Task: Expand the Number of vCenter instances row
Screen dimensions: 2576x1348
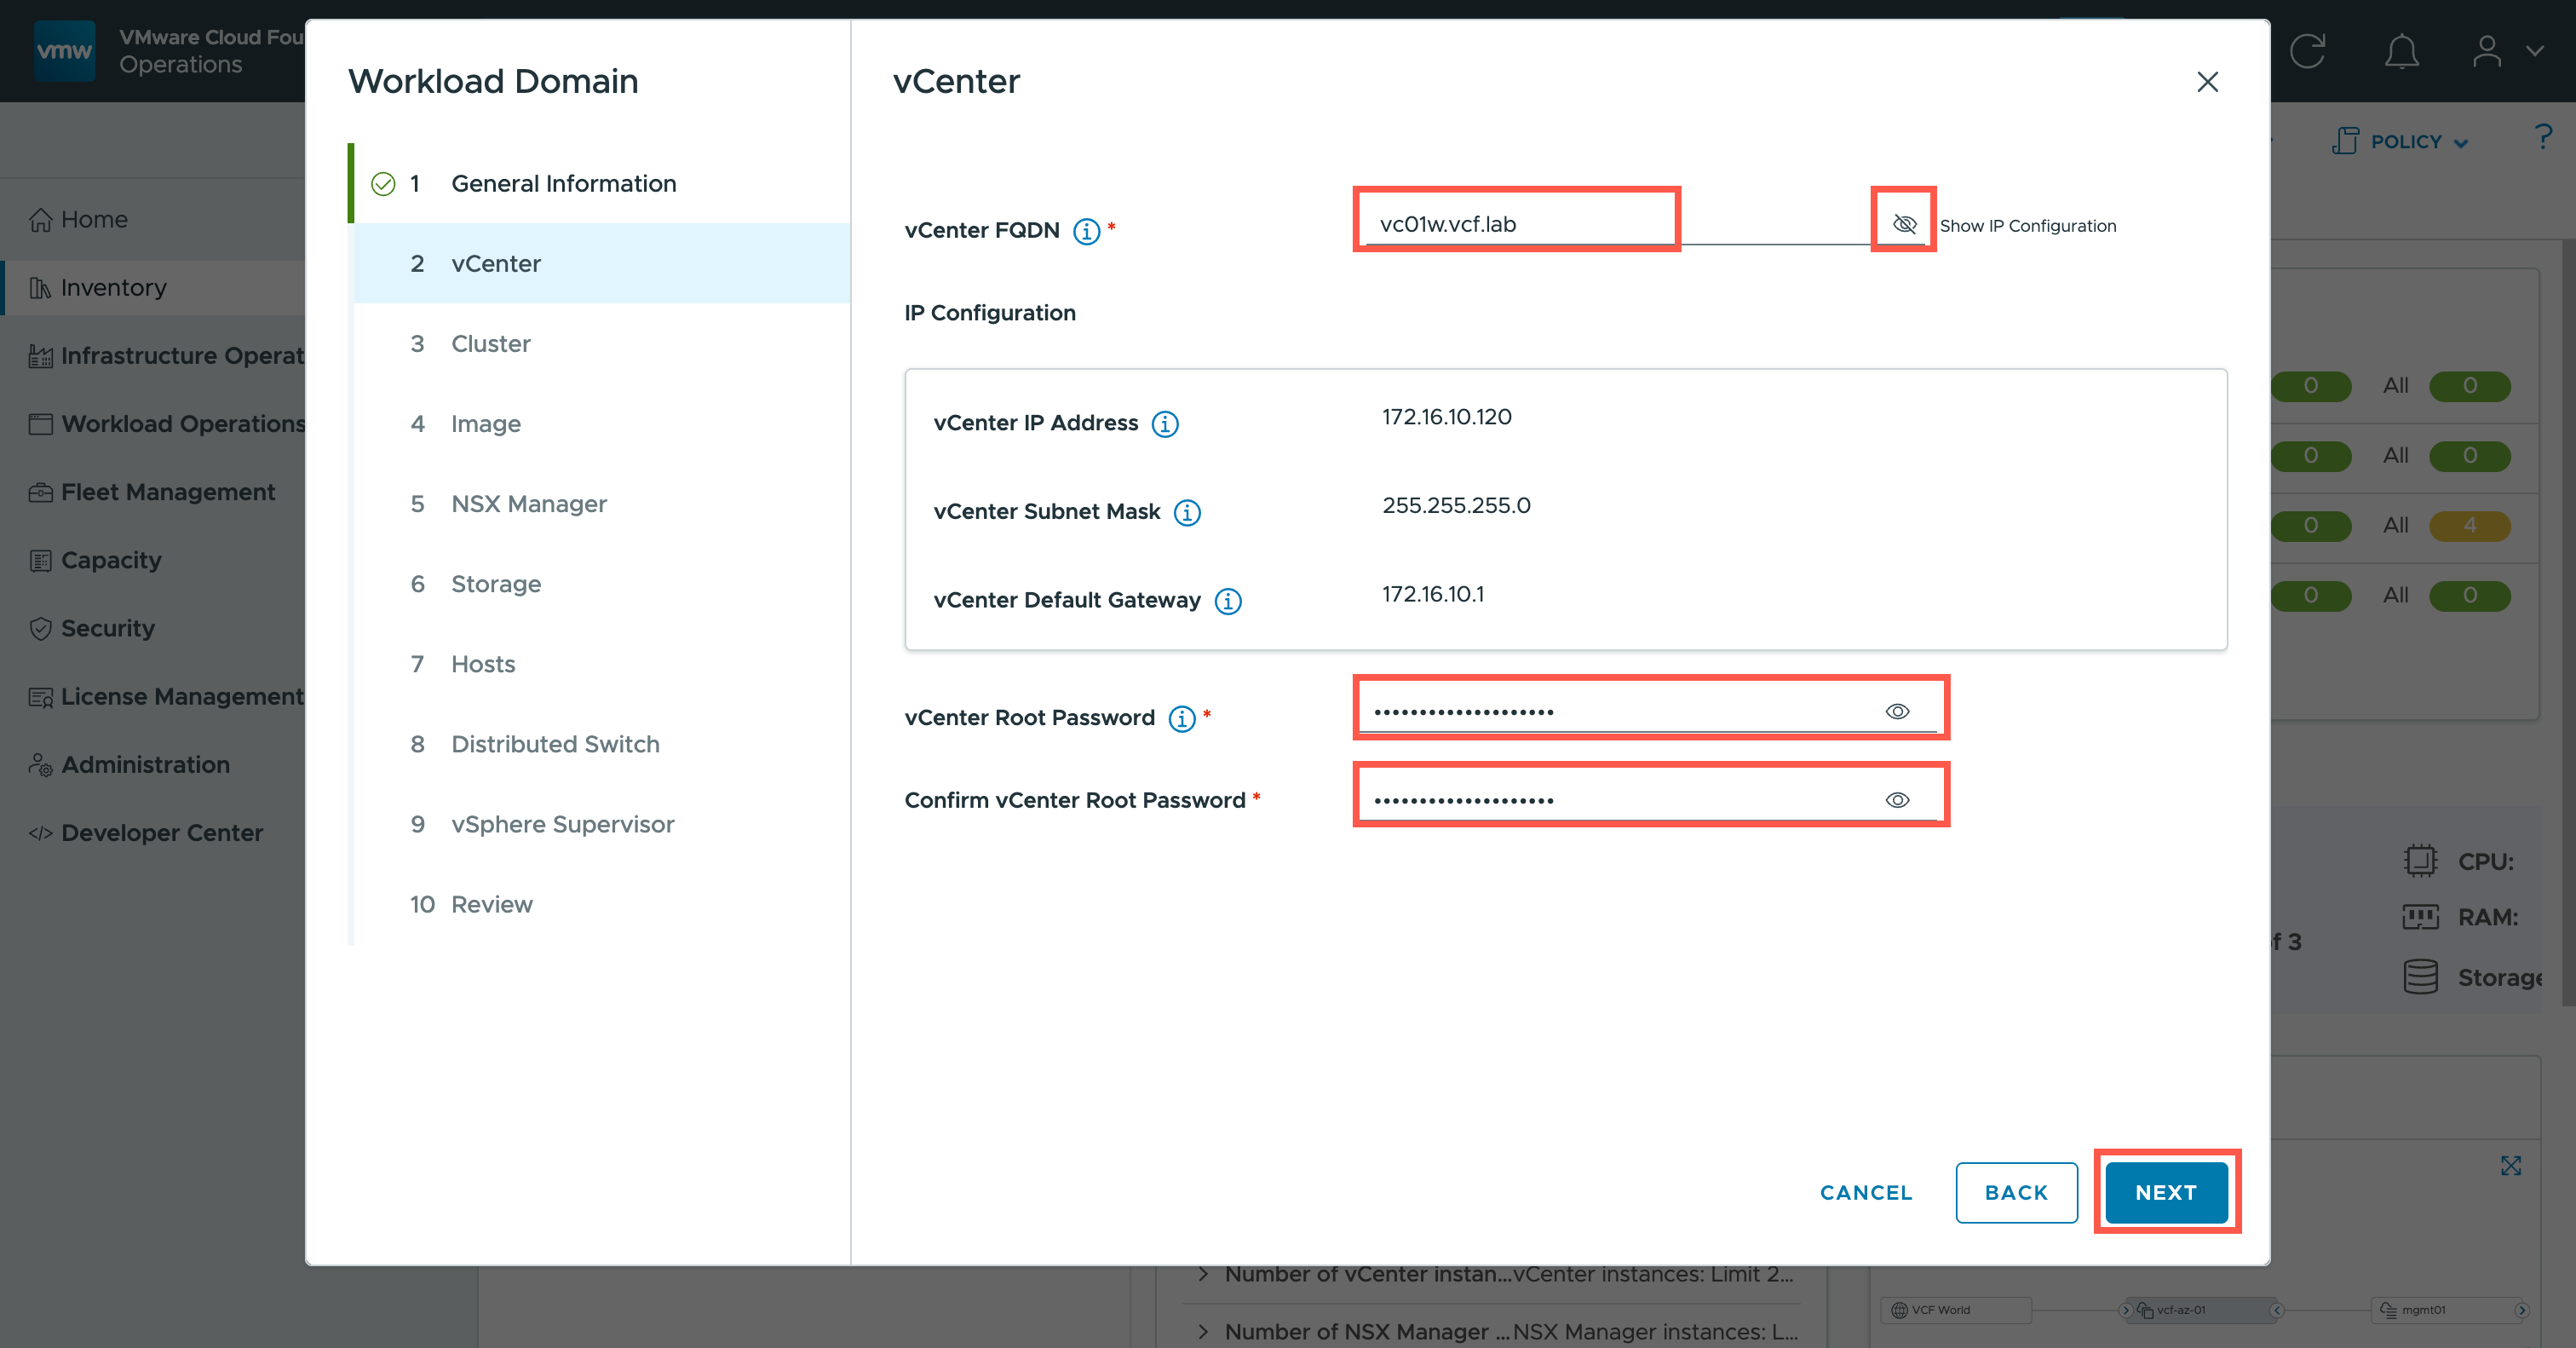Action: pos(1204,1274)
